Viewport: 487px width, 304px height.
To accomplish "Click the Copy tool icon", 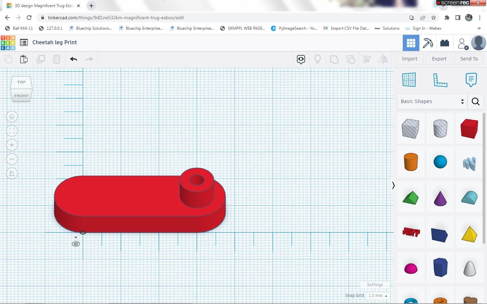I will tap(8, 59).
